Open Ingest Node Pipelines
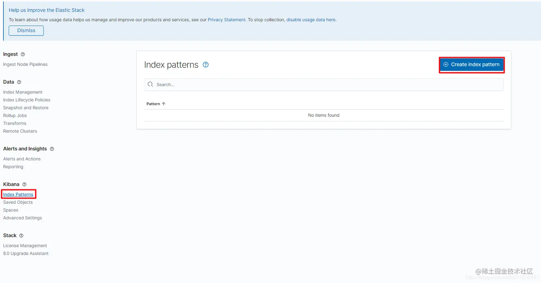The width and height of the screenshot is (541, 283). point(25,64)
